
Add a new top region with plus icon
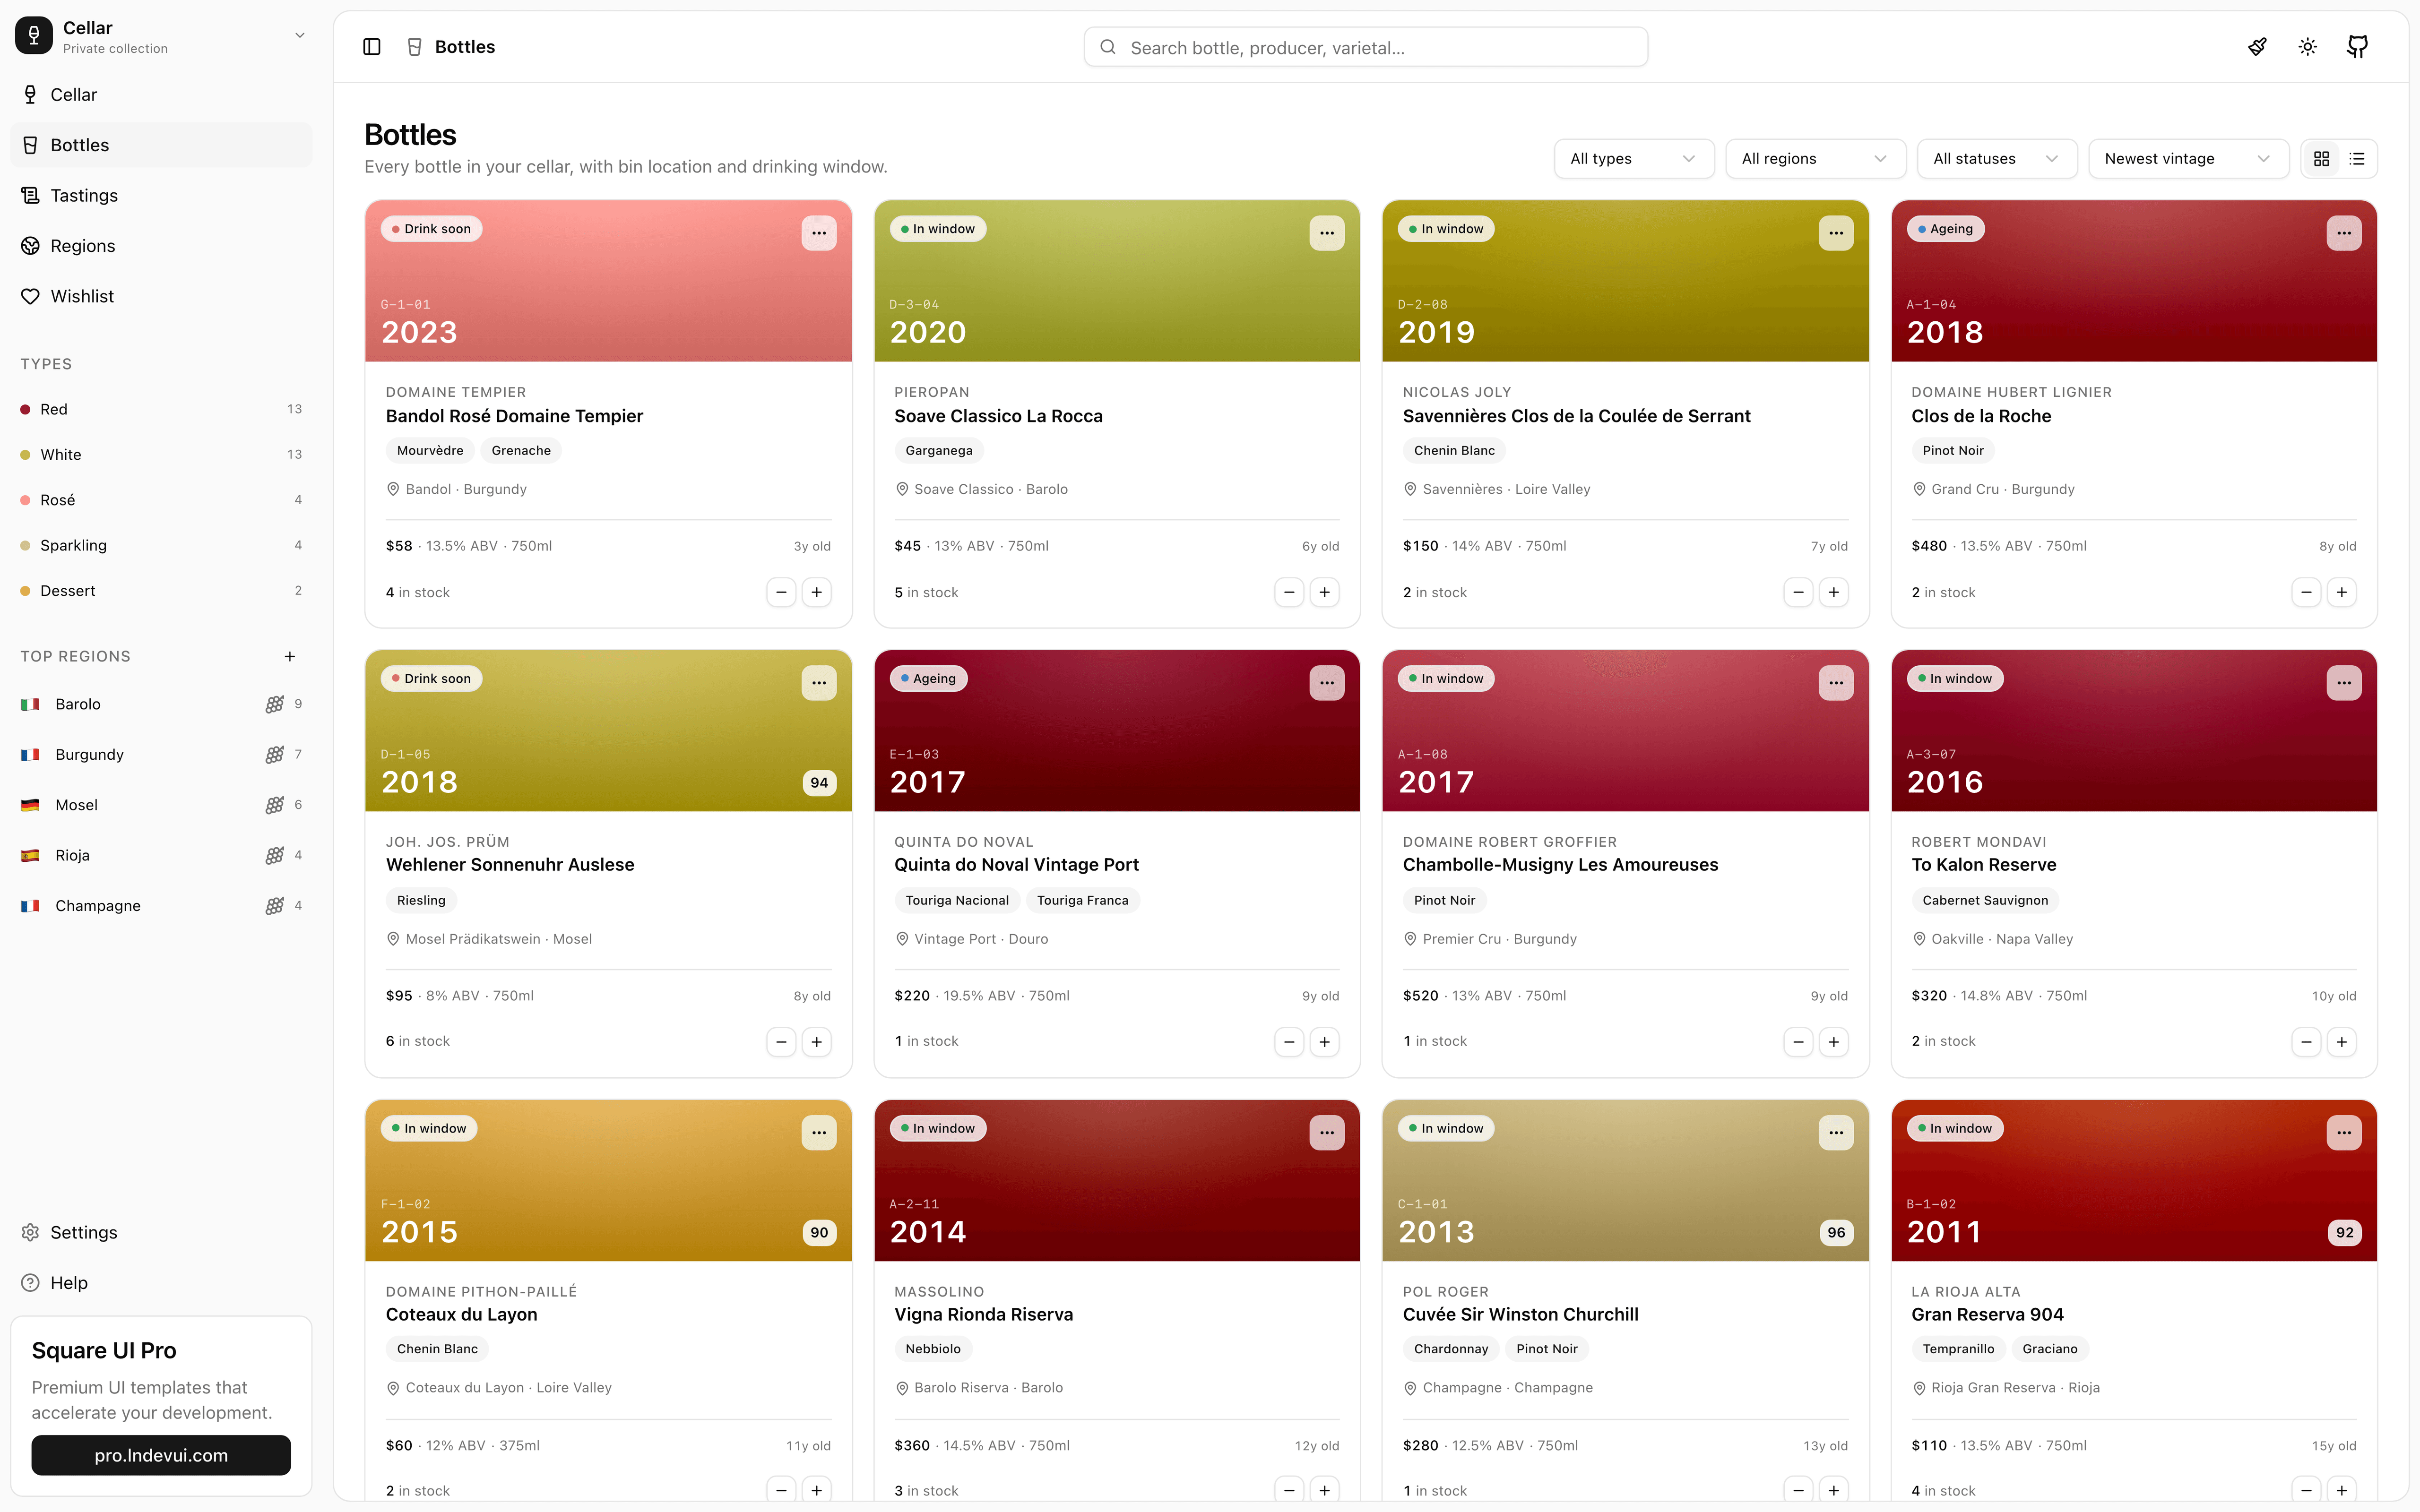[290, 657]
